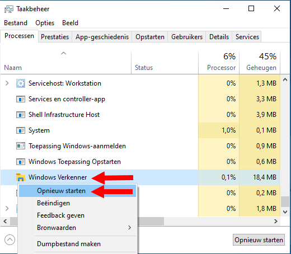Click the 18,4 MB memory value
The image size is (291, 254).
tap(265, 177)
